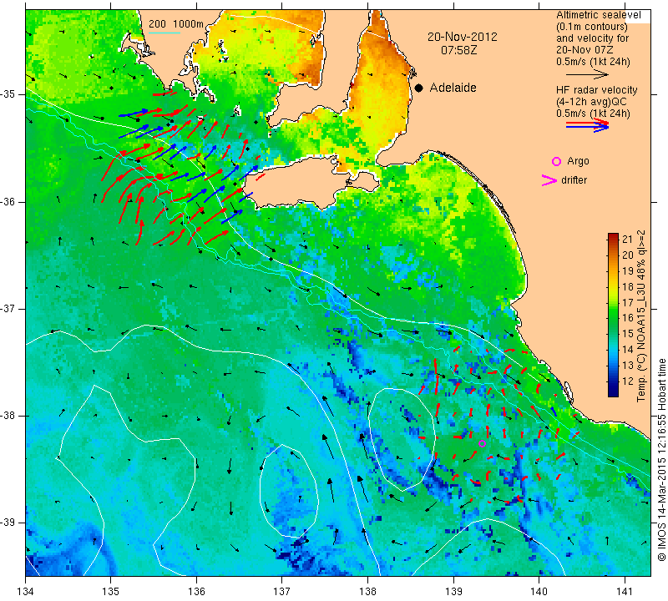Click the IMOS copyright timestamp text
668x601 pixels.
(x=661, y=458)
